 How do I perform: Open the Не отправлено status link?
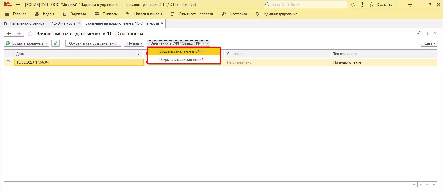click(x=239, y=62)
